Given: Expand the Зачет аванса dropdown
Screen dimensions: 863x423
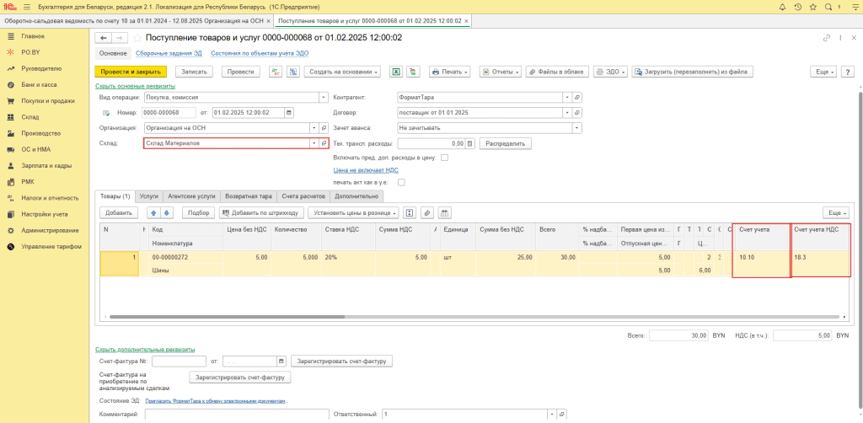Looking at the screenshot, I should click(x=576, y=127).
